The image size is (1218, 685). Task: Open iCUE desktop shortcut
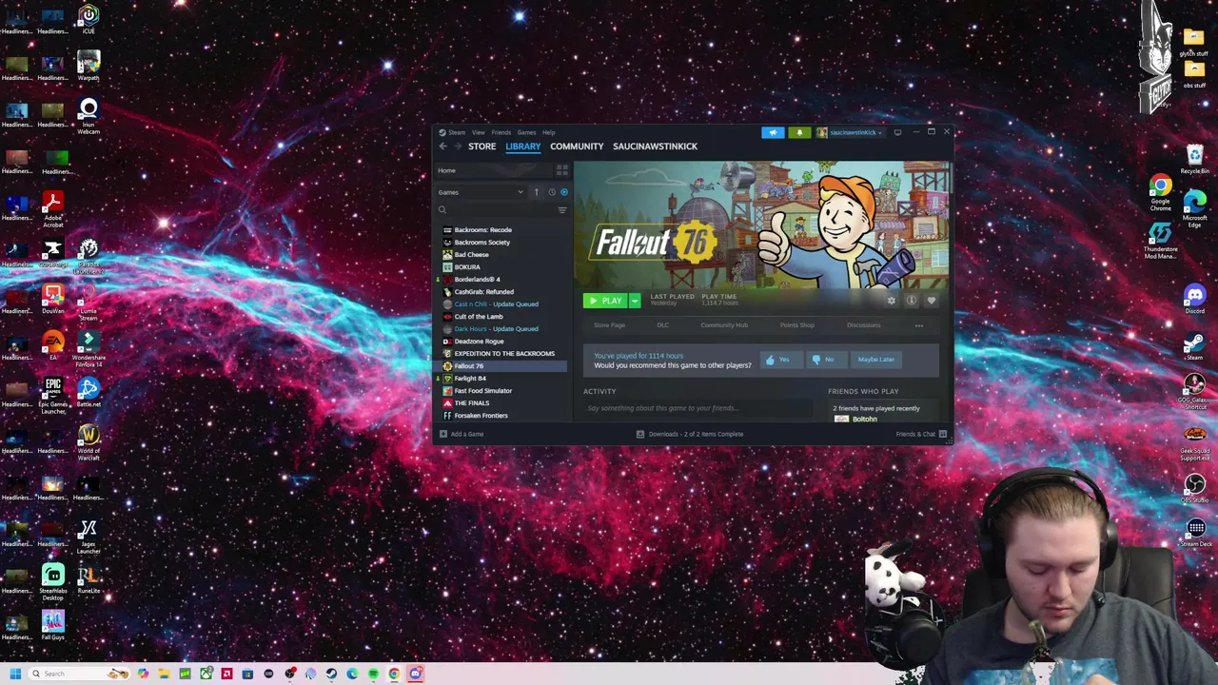[88, 19]
